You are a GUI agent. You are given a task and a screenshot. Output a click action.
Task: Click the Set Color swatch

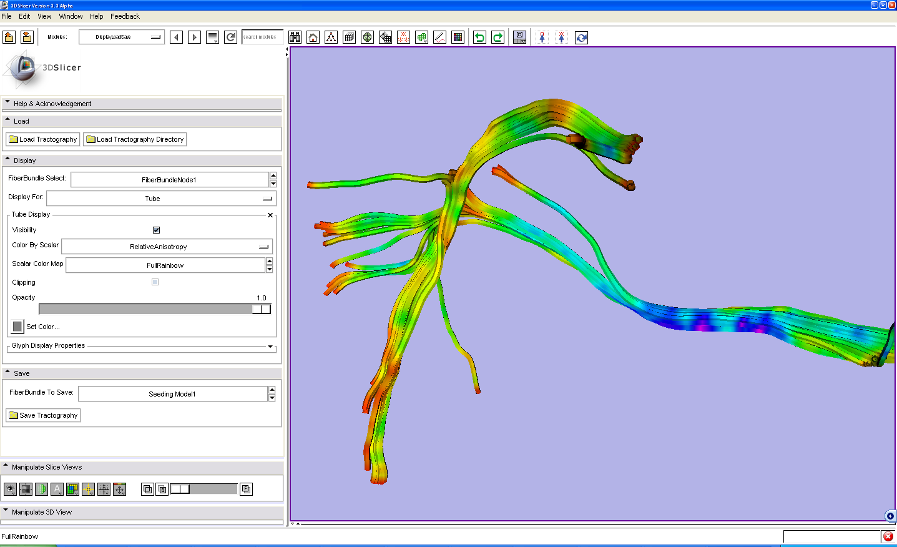17,327
